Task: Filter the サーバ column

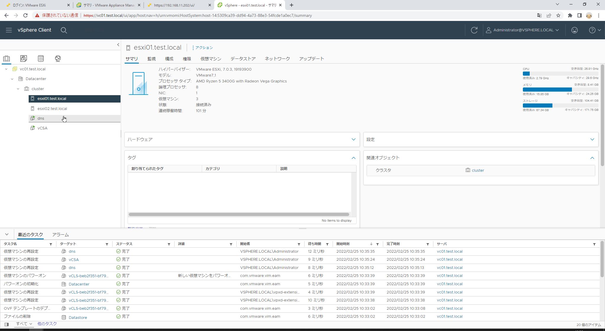Action: tap(594, 244)
